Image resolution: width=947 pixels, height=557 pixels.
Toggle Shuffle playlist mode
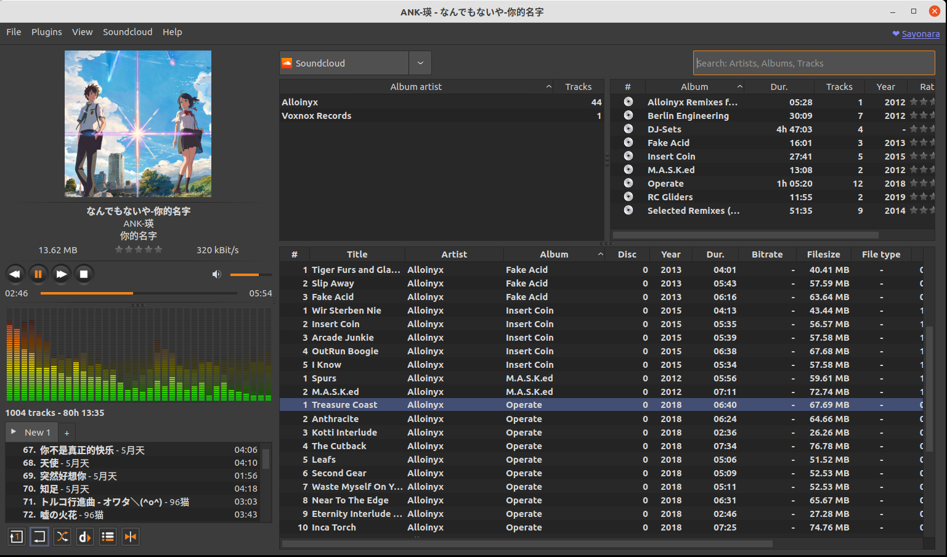coord(62,537)
